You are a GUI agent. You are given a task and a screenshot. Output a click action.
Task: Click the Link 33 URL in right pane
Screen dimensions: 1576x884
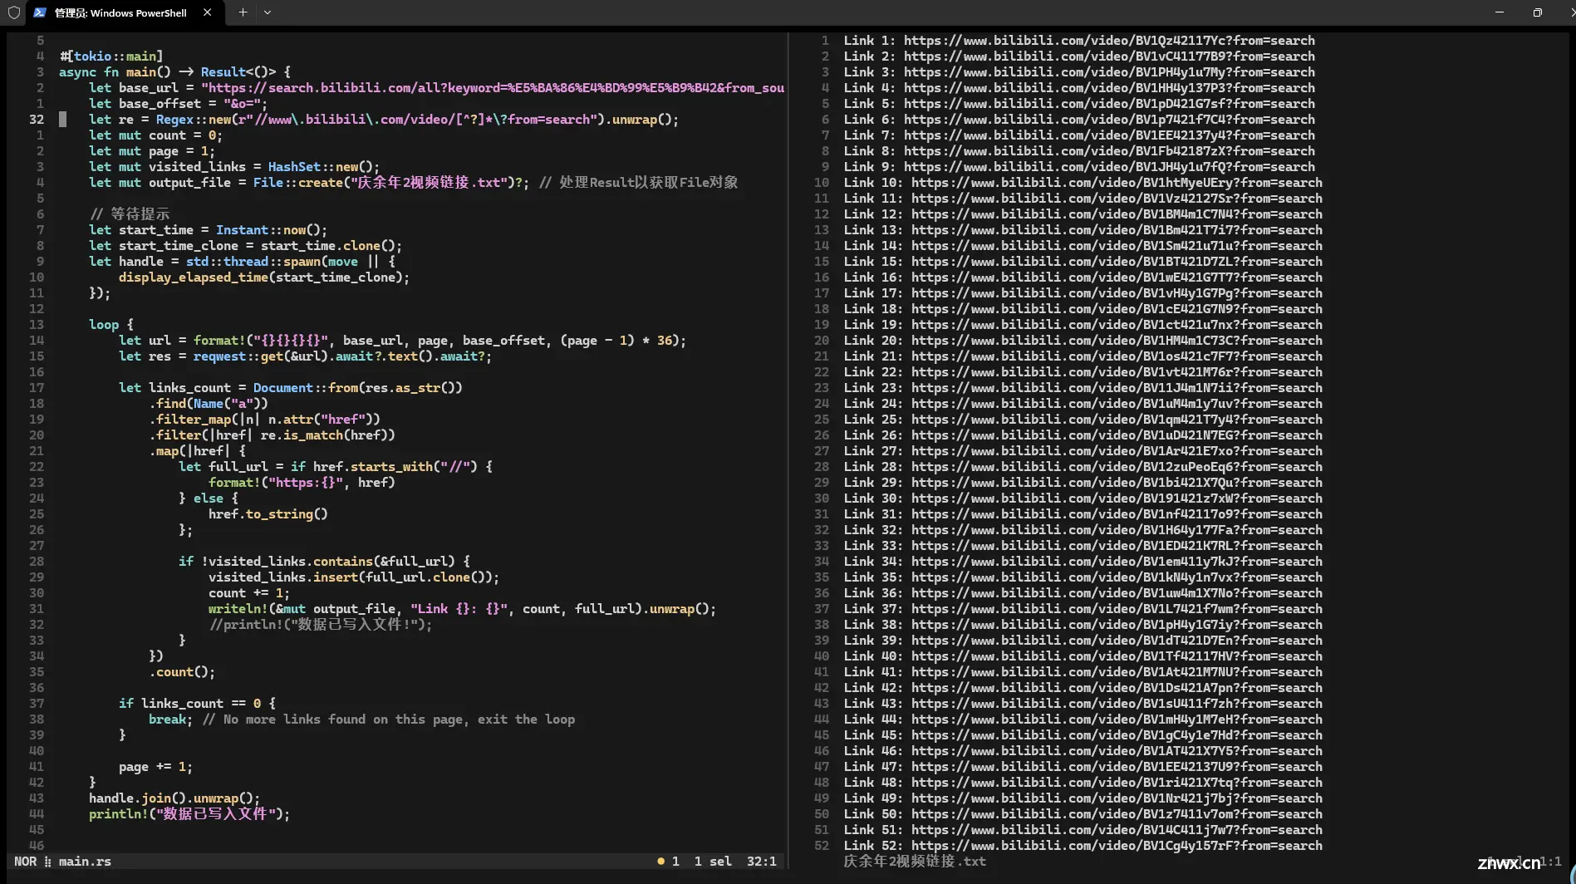pos(1117,545)
